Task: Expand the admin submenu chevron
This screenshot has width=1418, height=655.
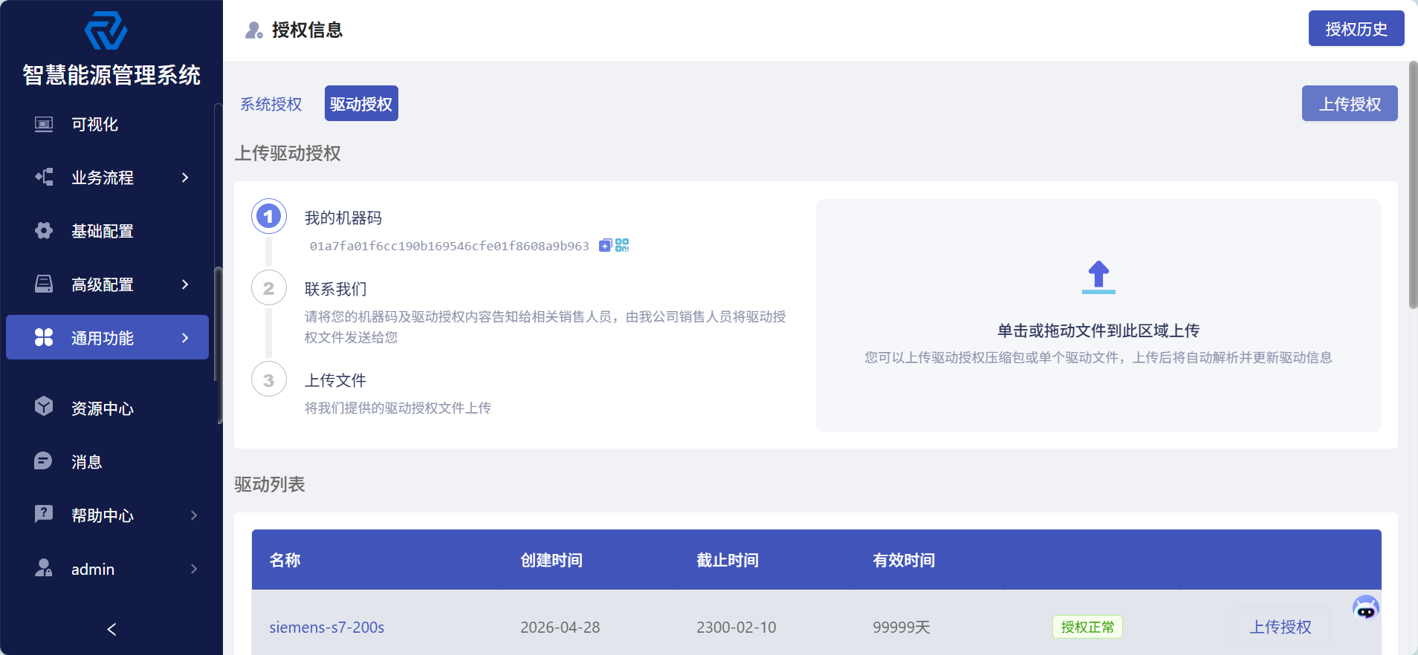Action: (x=194, y=569)
